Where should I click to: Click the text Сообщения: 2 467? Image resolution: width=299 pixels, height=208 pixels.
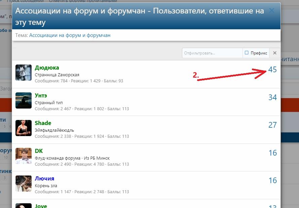[53, 109]
